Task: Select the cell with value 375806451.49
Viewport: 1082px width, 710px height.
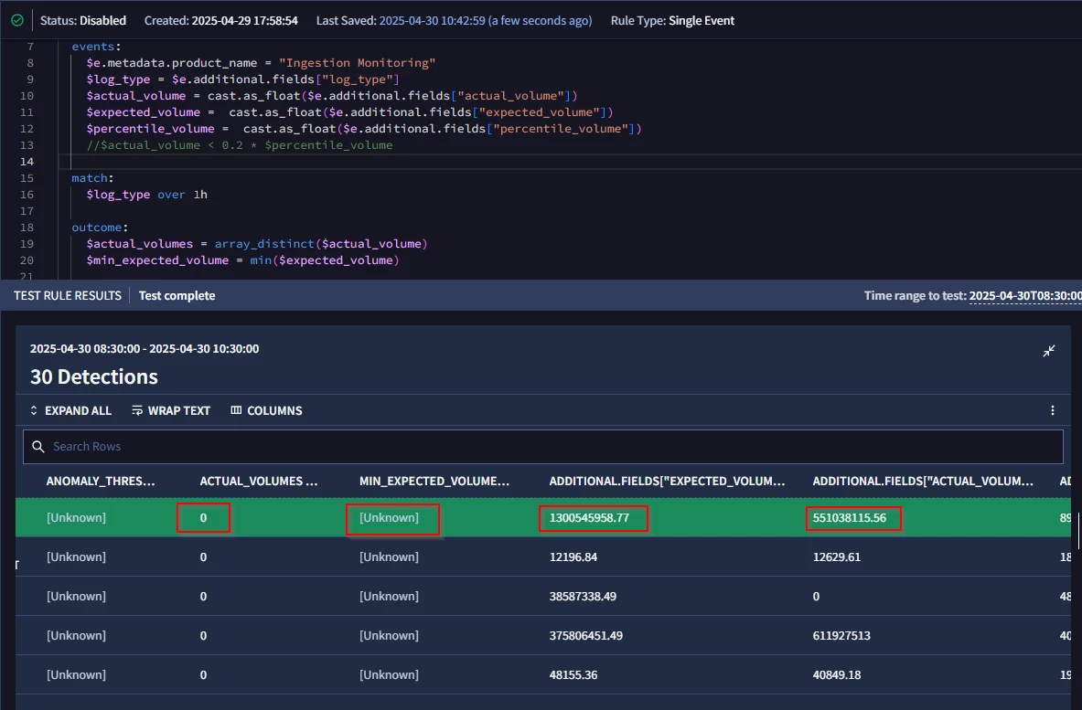Action: point(586,636)
